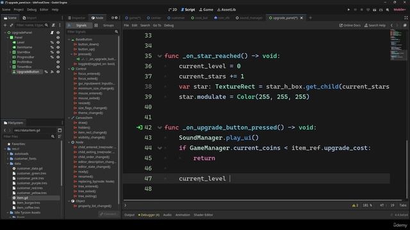Fold the _on_upgrade_button_pressed function
The height and width of the screenshot is (230, 410).
pos(160,128)
